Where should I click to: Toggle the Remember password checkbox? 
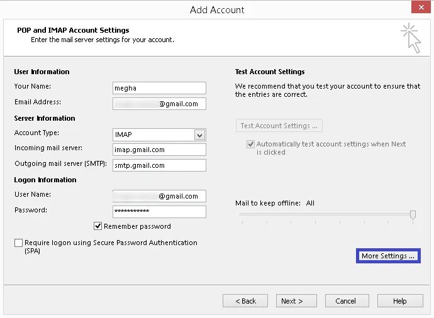[98, 226]
